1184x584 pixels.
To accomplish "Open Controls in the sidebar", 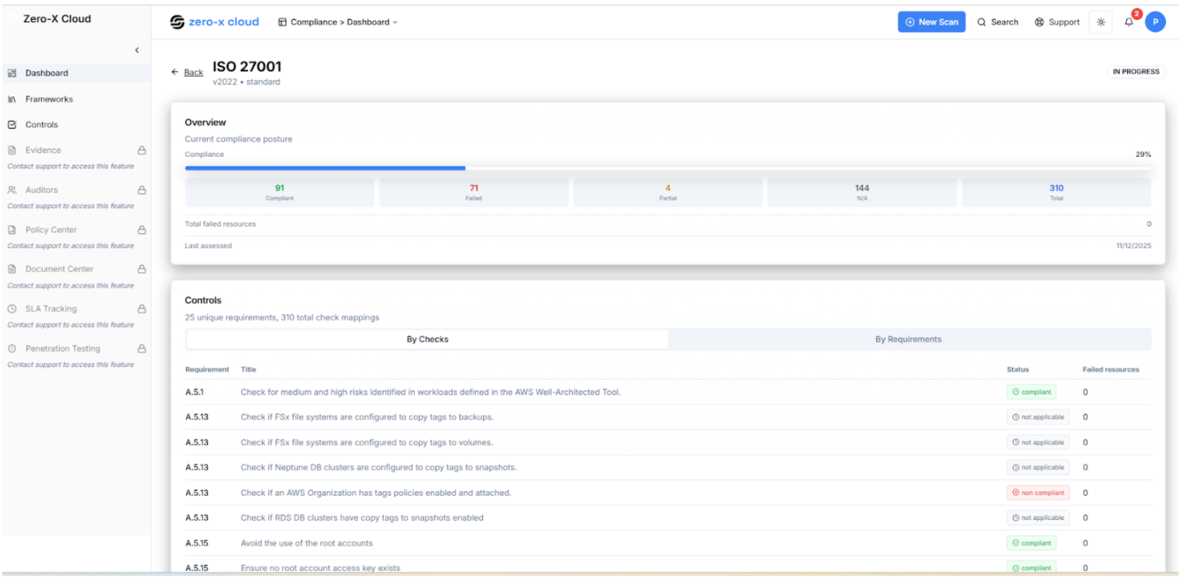I will coord(76,125).
